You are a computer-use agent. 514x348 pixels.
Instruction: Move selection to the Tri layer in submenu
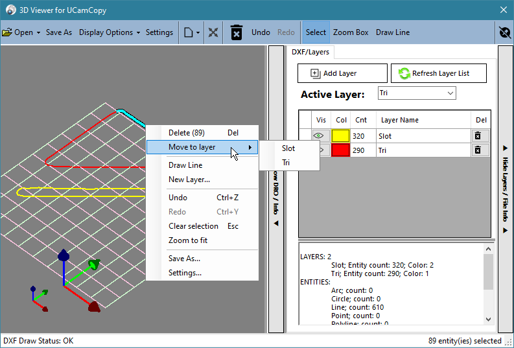coord(289,163)
